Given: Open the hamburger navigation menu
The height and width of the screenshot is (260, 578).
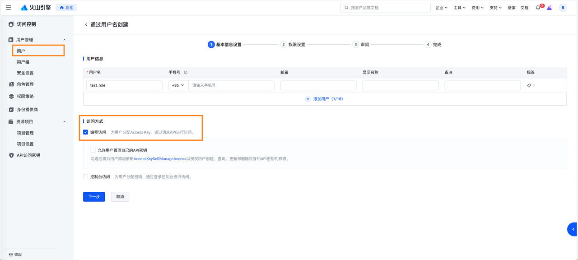Looking at the screenshot, I should [x=8, y=8].
